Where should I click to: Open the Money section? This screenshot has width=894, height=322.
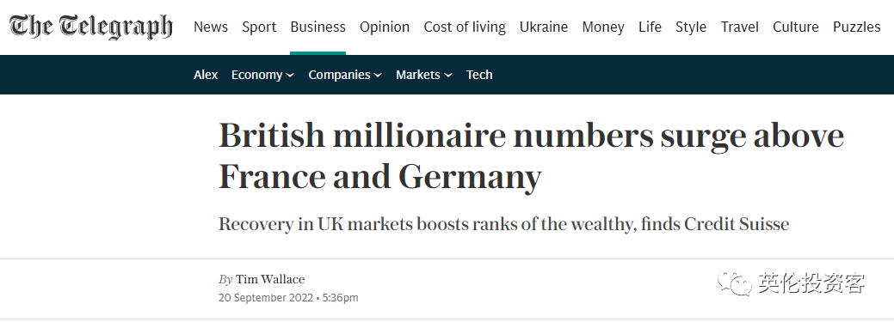click(x=603, y=27)
